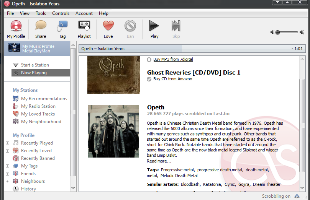This screenshot has height=200, width=310.
Task: Click Read more link in artist bio
Action: [x=159, y=161]
